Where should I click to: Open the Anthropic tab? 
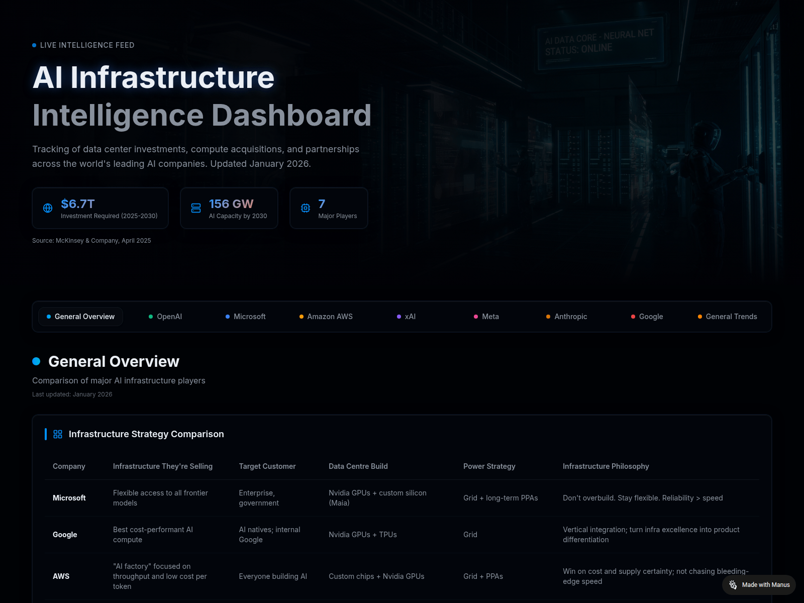click(x=566, y=317)
